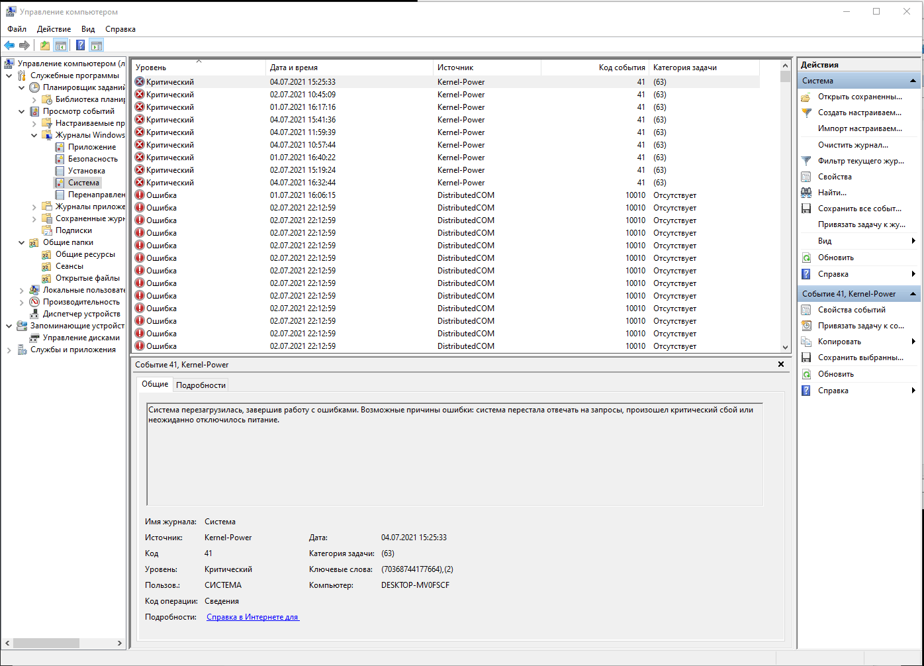This screenshot has height=666, width=924.
Task: Click the Диспетчер устройств icon
Action: [34, 314]
